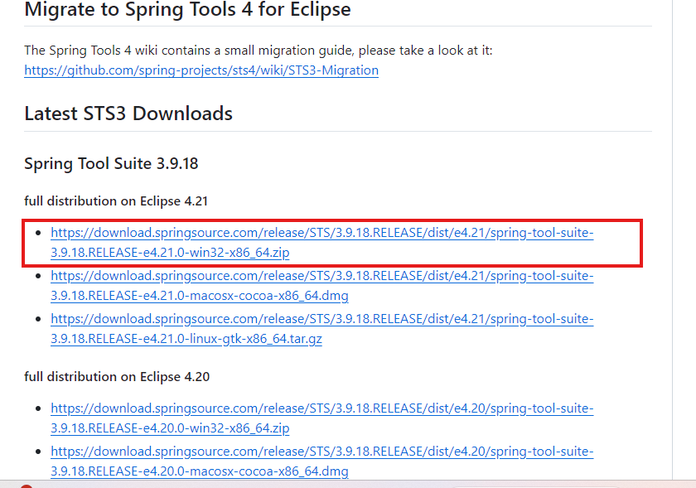The image size is (696, 488).
Task: Open the STS3-Migration wiki link on GitHub
Action: (201, 70)
